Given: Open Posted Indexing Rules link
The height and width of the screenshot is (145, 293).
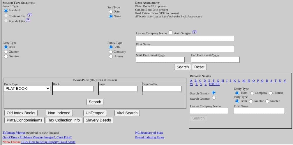Looking at the screenshot, I should pyautogui.click(x=149, y=137).
